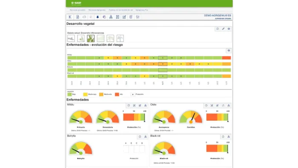Click the orange Alto legend color swatch
Image resolution: width=298 pixels, height=168 pixels.
point(117,94)
